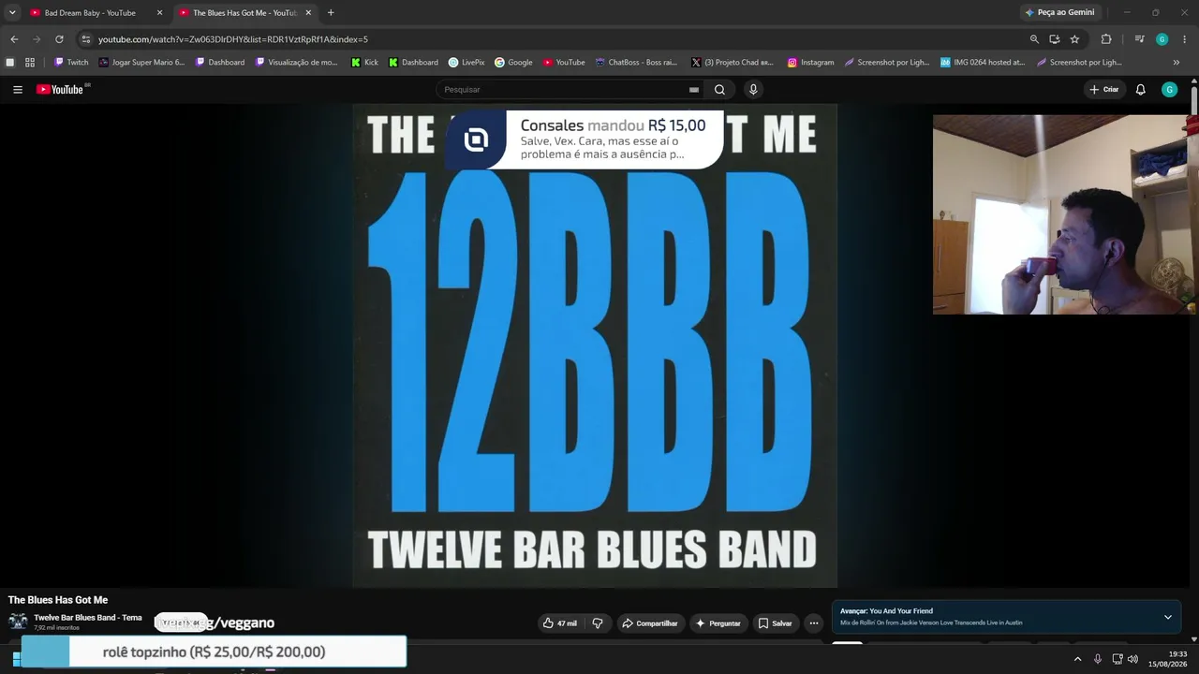
Task: Open the Chrome profile avatar
Action: click(1162, 39)
